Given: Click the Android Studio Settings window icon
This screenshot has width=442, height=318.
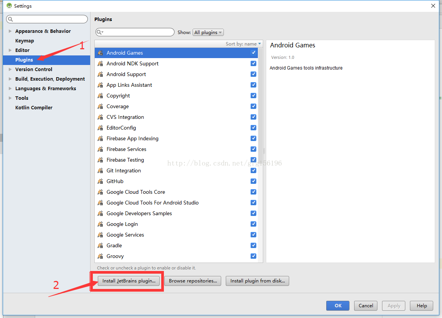Looking at the screenshot, I should (9, 6).
